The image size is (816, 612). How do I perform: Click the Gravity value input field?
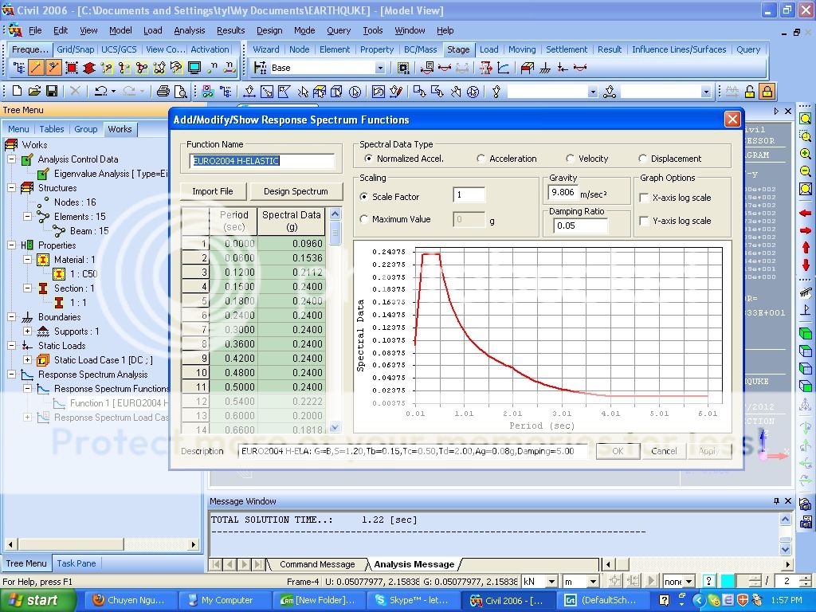(563, 193)
